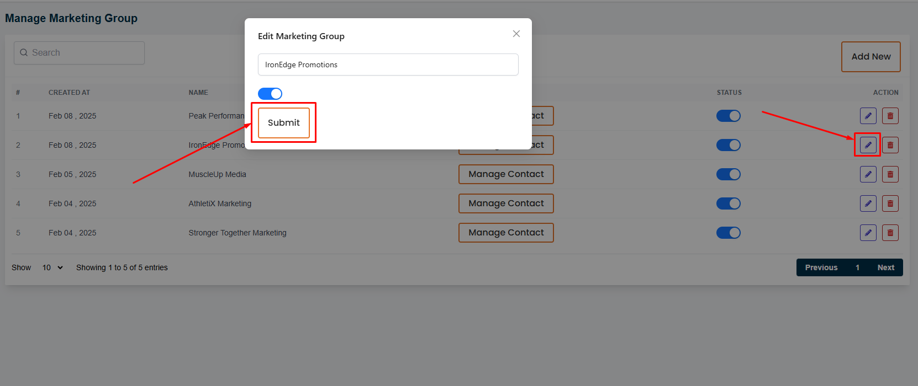The width and height of the screenshot is (918, 386).
Task: Disable status for MuscleUp Media
Action: pyautogui.click(x=728, y=174)
